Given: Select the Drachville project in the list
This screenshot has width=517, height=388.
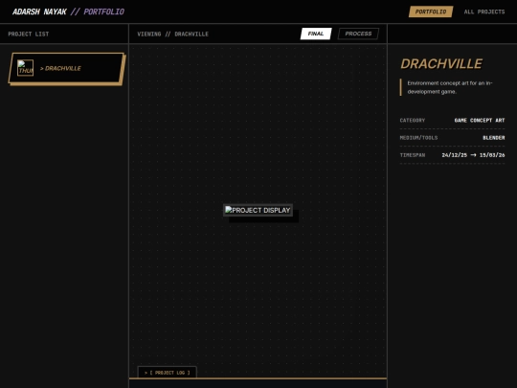Looking at the screenshot, I should pos(66,68).
